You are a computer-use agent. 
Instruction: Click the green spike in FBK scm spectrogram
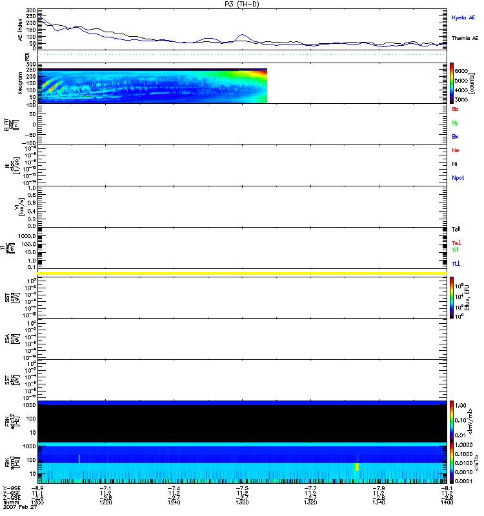[x=79, y=459]
